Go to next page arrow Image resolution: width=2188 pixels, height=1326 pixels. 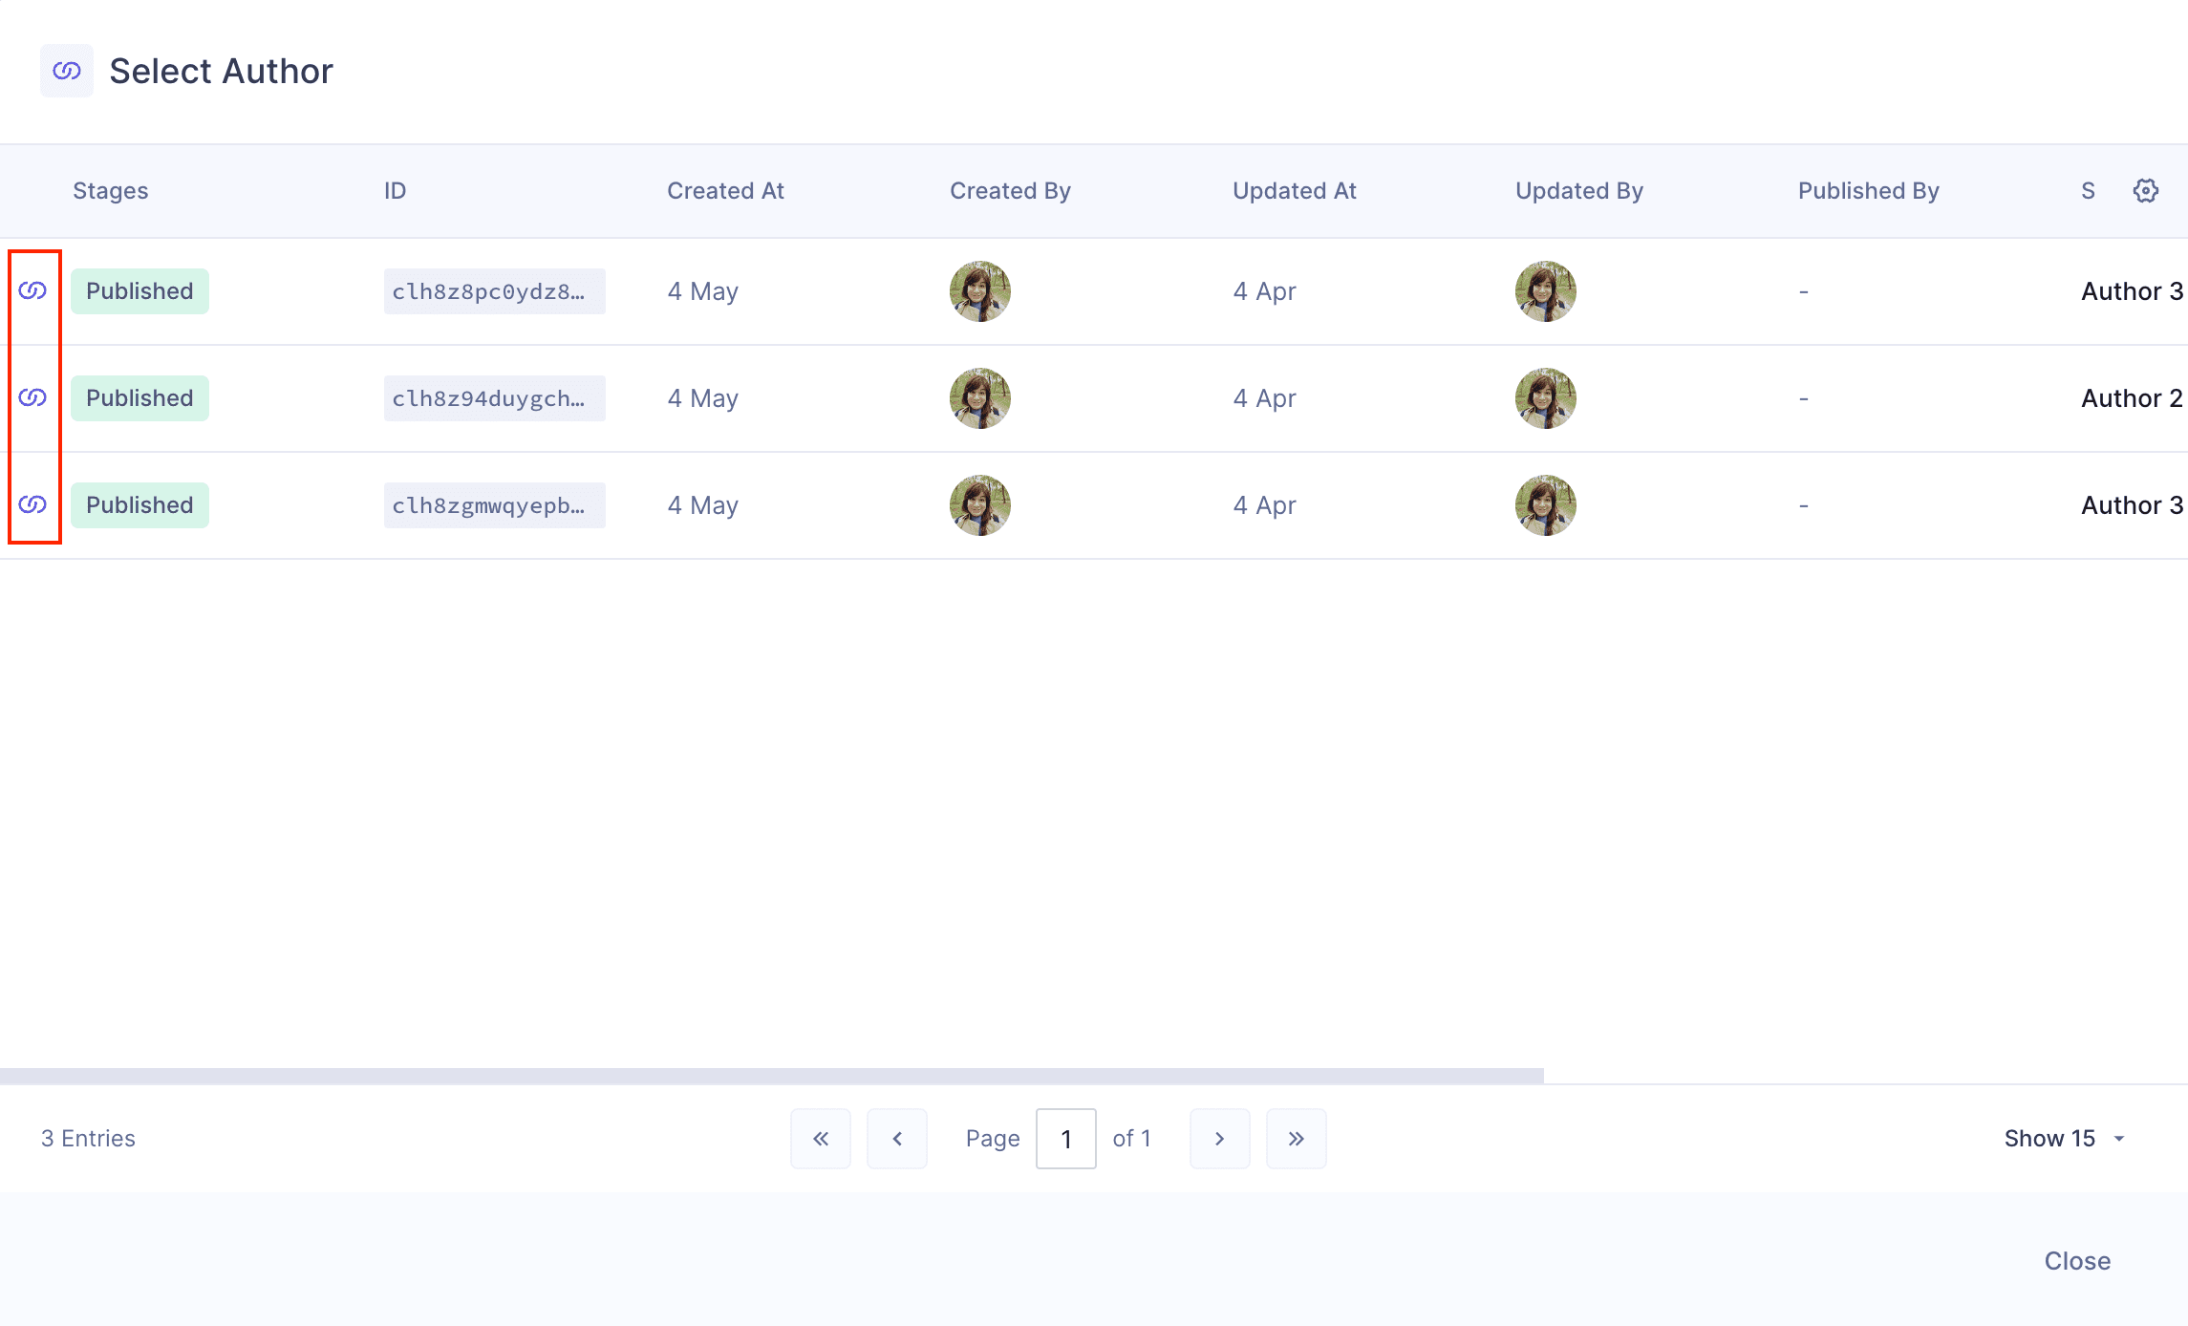pos(1219,1139)
